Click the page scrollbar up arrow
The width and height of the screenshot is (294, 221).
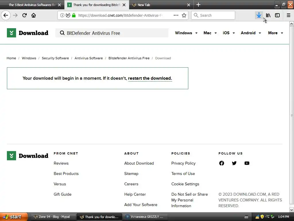(291, 24)
